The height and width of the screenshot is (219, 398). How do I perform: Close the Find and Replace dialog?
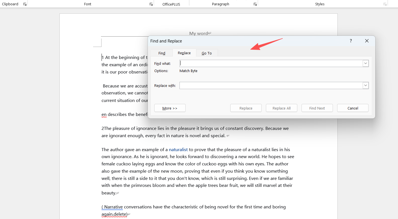[367, 41]
